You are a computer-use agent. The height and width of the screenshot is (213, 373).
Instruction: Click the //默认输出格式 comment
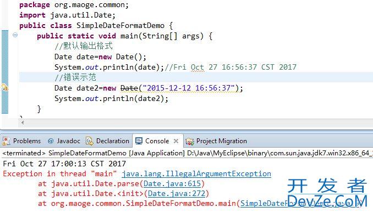click(84, 46)
